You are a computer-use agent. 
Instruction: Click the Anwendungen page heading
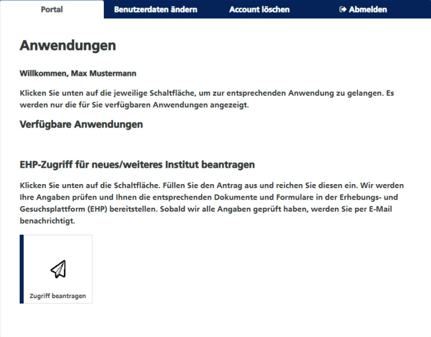click(67, 45)
